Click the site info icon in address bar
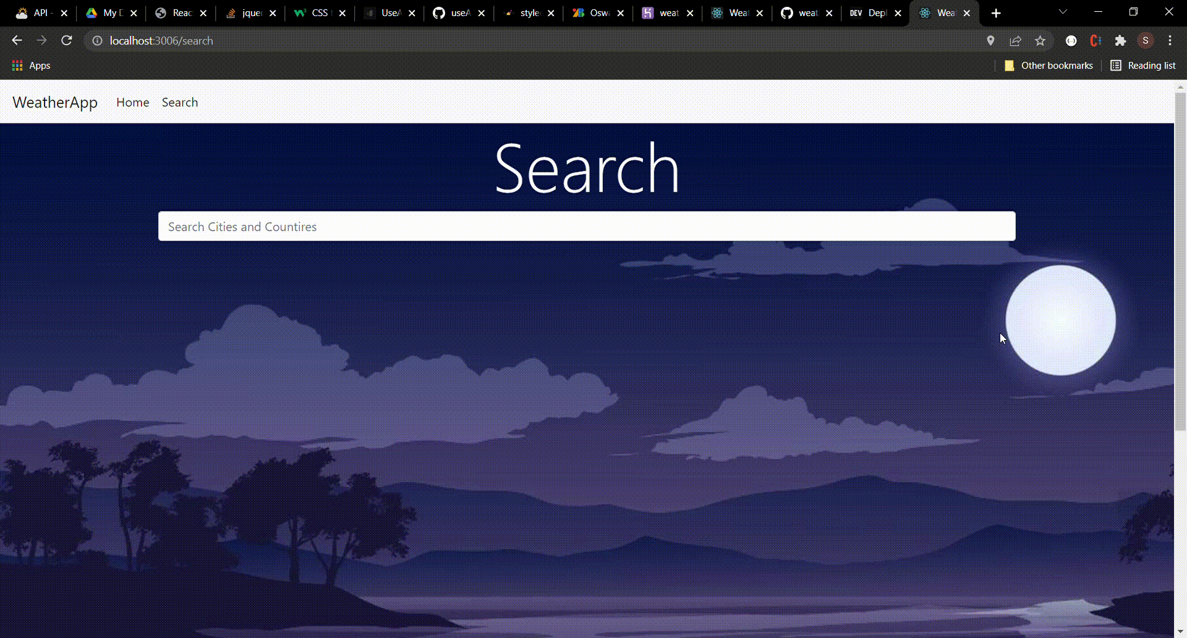This screenshot has height=638, width=1187. pyautogui.click(x=97, y=41)
